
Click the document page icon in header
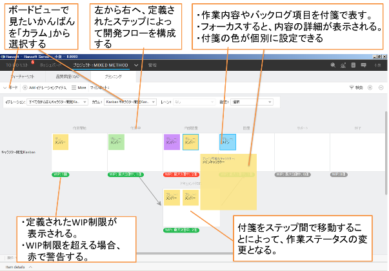(x=354, y=65)
